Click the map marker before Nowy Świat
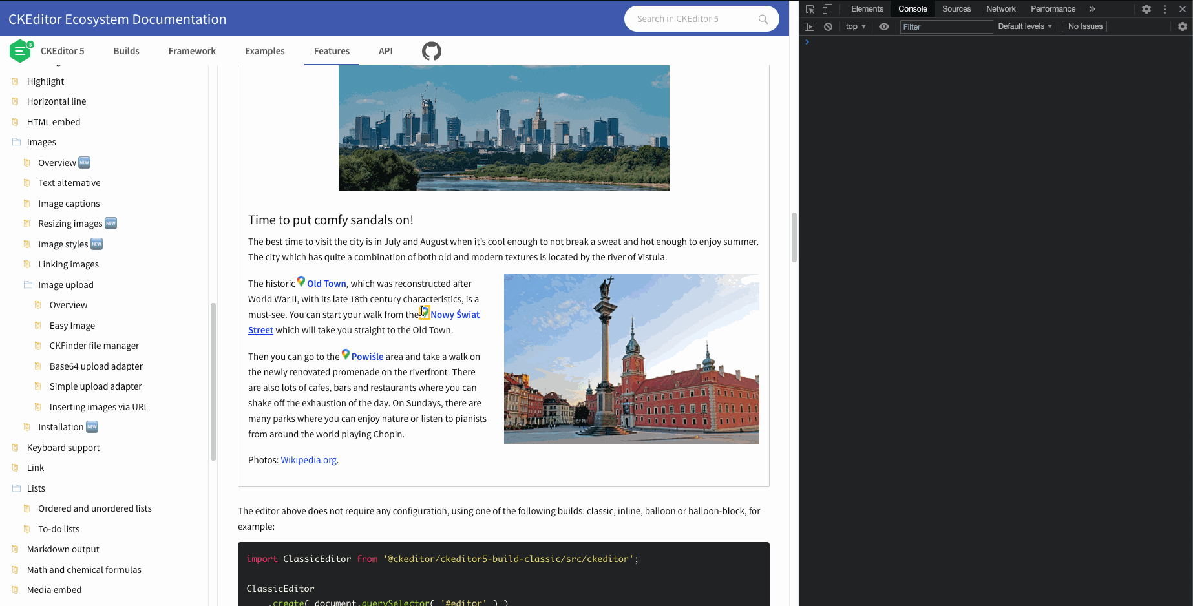 [425, 313]
